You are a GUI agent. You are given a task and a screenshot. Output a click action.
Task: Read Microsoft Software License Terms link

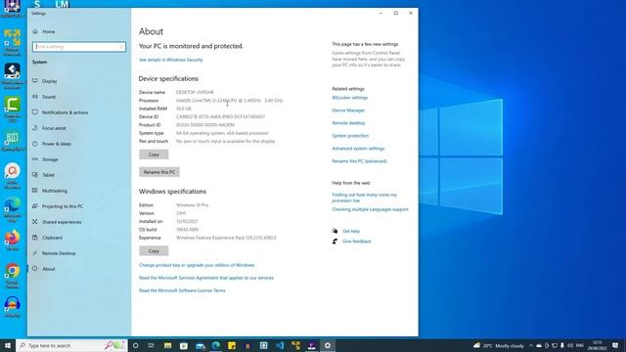182,290
